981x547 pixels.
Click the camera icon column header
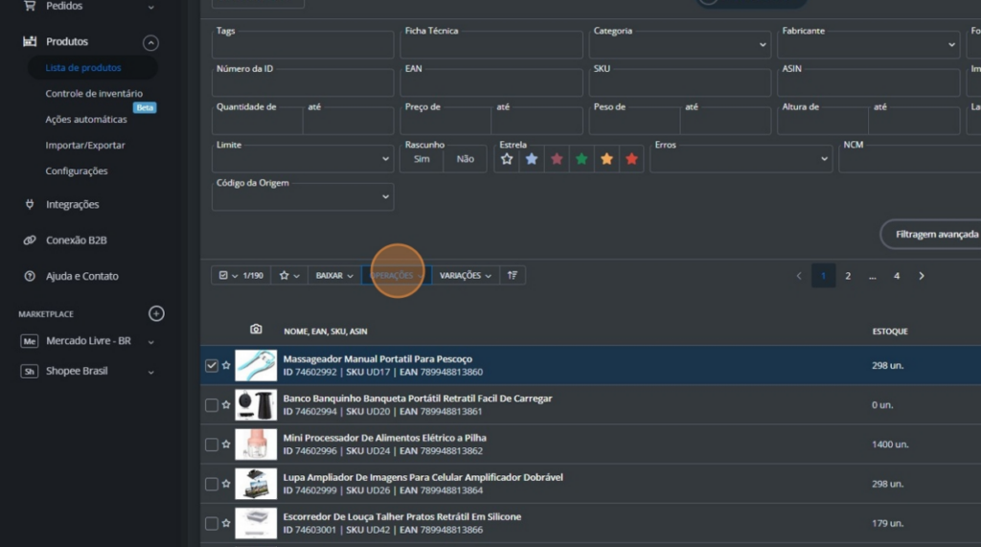256,330
